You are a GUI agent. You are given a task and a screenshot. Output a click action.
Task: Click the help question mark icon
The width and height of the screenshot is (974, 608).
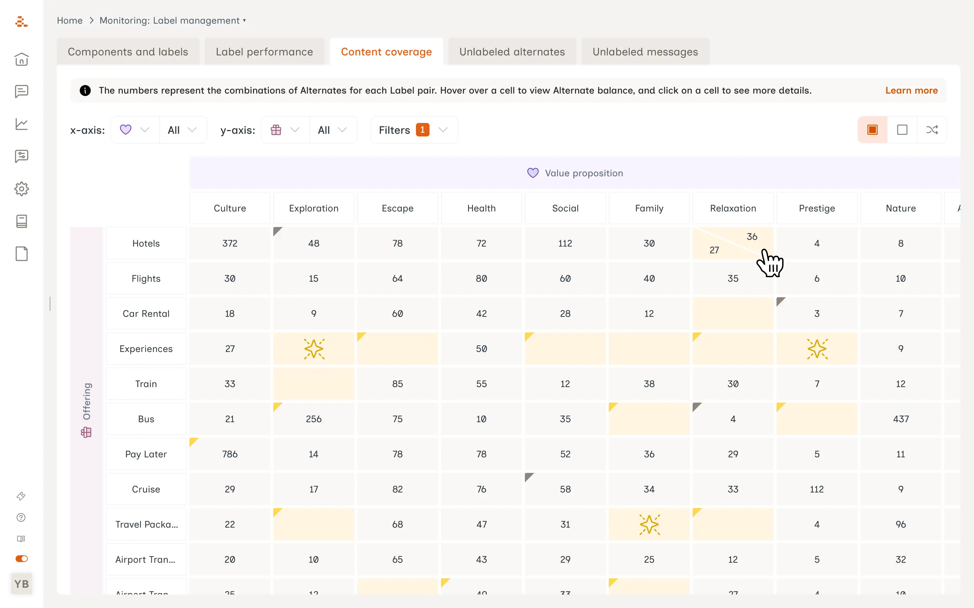tap(21, 517)
